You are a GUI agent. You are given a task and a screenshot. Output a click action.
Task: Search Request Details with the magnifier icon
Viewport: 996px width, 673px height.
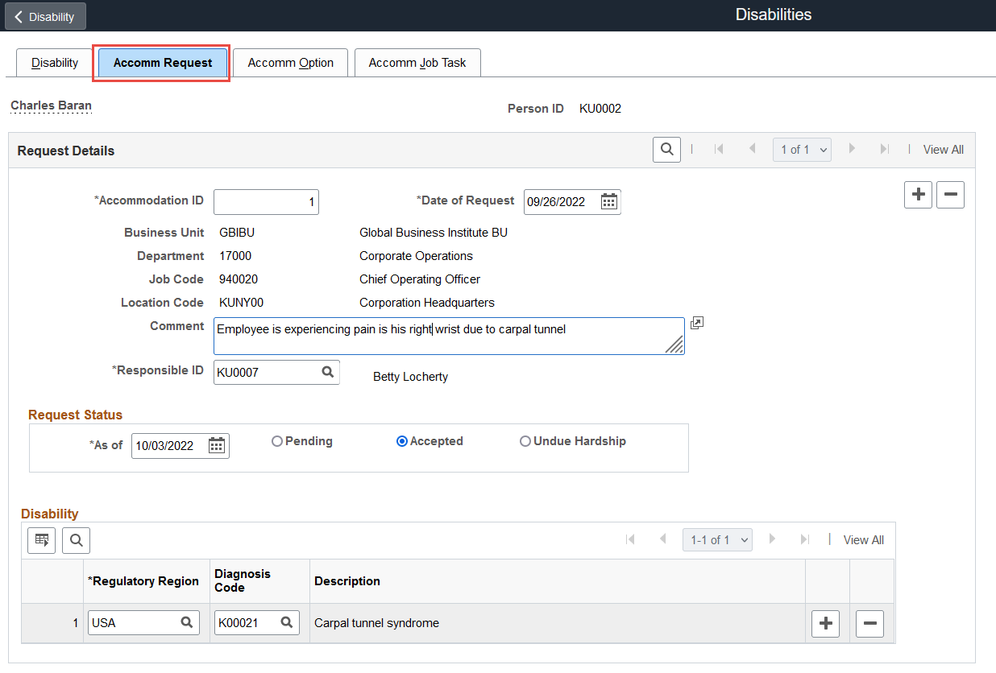[x=666, y=150]
